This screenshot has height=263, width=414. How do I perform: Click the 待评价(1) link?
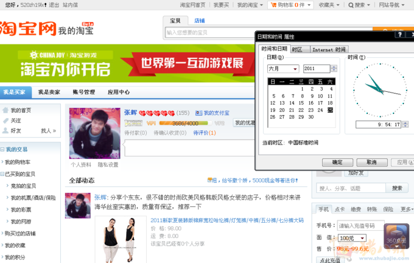pyautogui.click(x=205, y=133)
